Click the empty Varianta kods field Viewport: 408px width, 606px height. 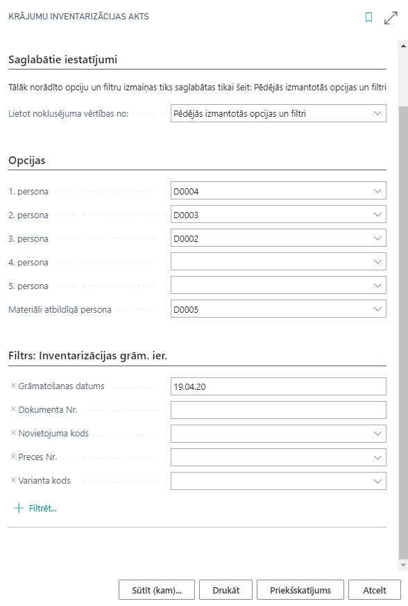(x=278, y=481)
